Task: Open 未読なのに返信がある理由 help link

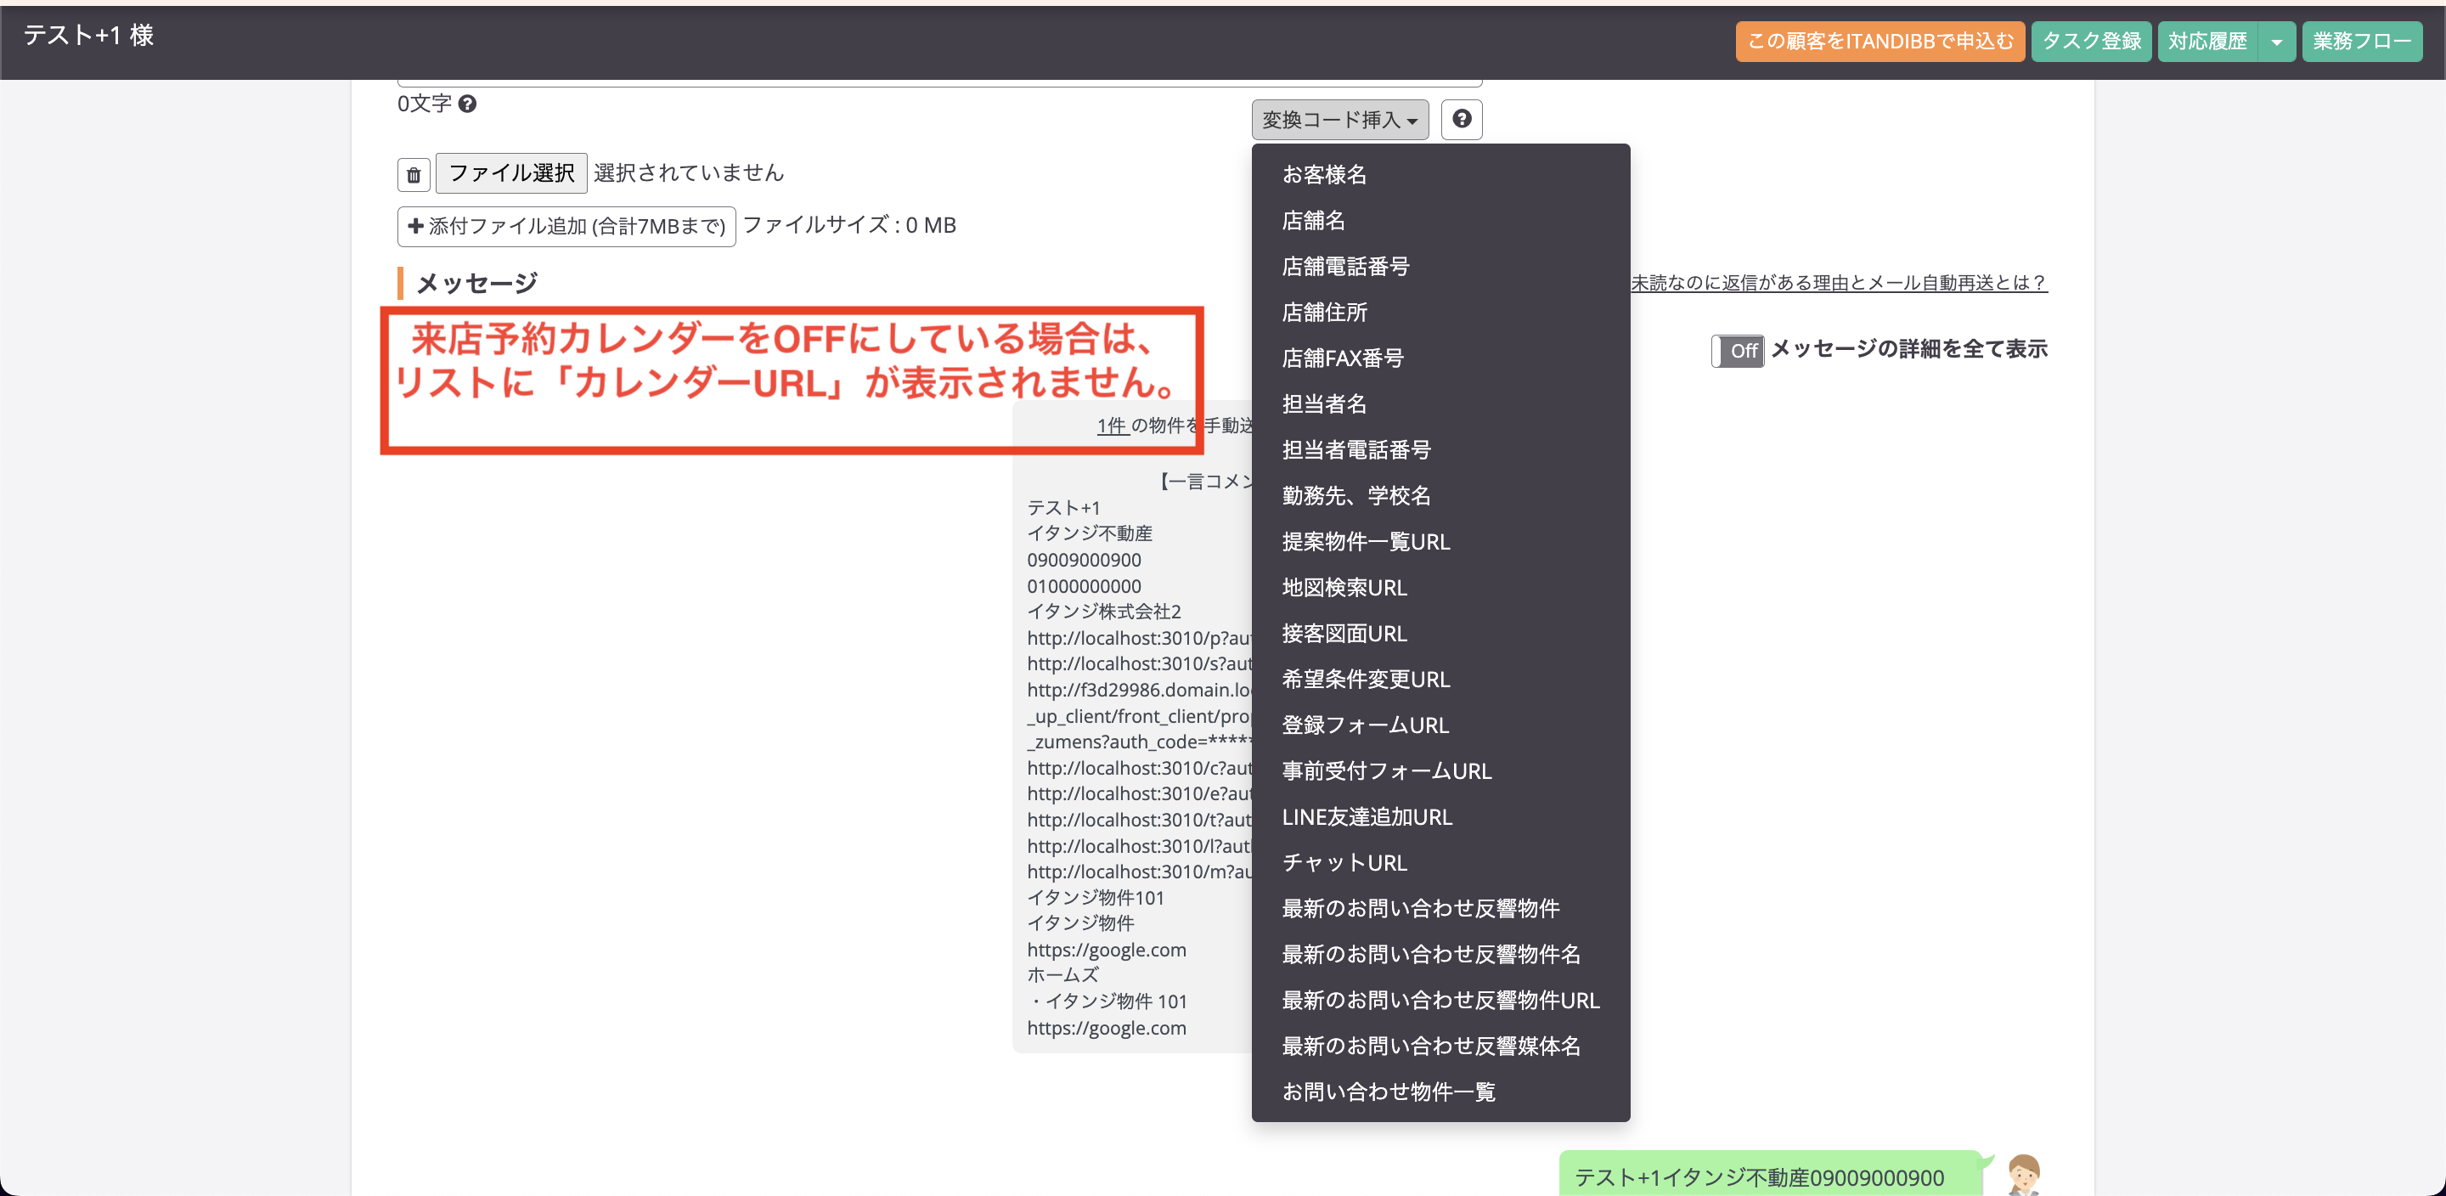Action: click(1838, 282)
